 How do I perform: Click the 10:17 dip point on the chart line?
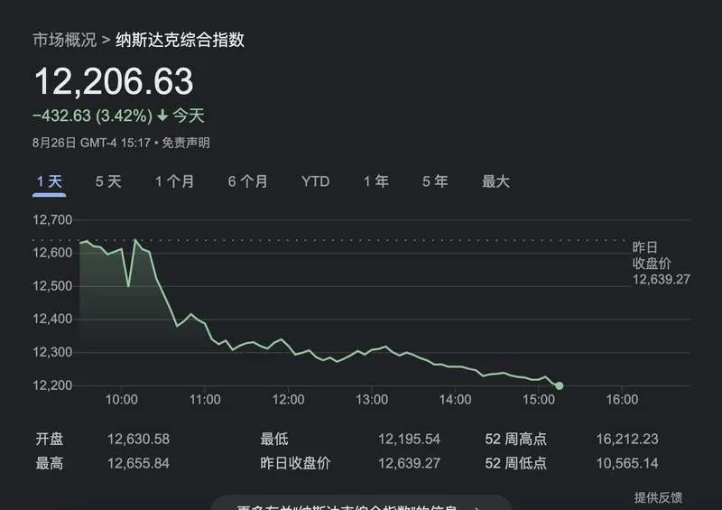[128, 286]
